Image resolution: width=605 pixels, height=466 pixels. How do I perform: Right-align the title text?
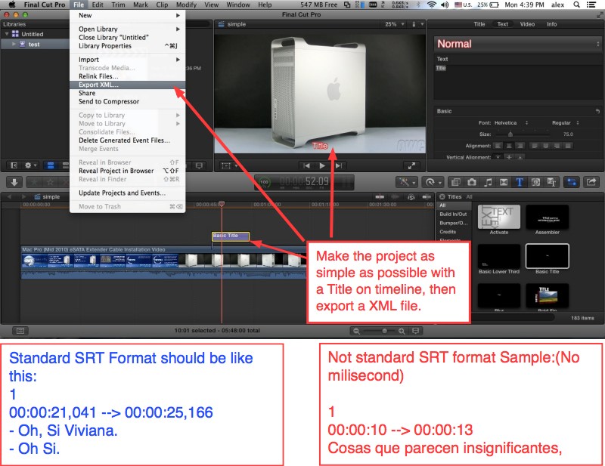520,146
